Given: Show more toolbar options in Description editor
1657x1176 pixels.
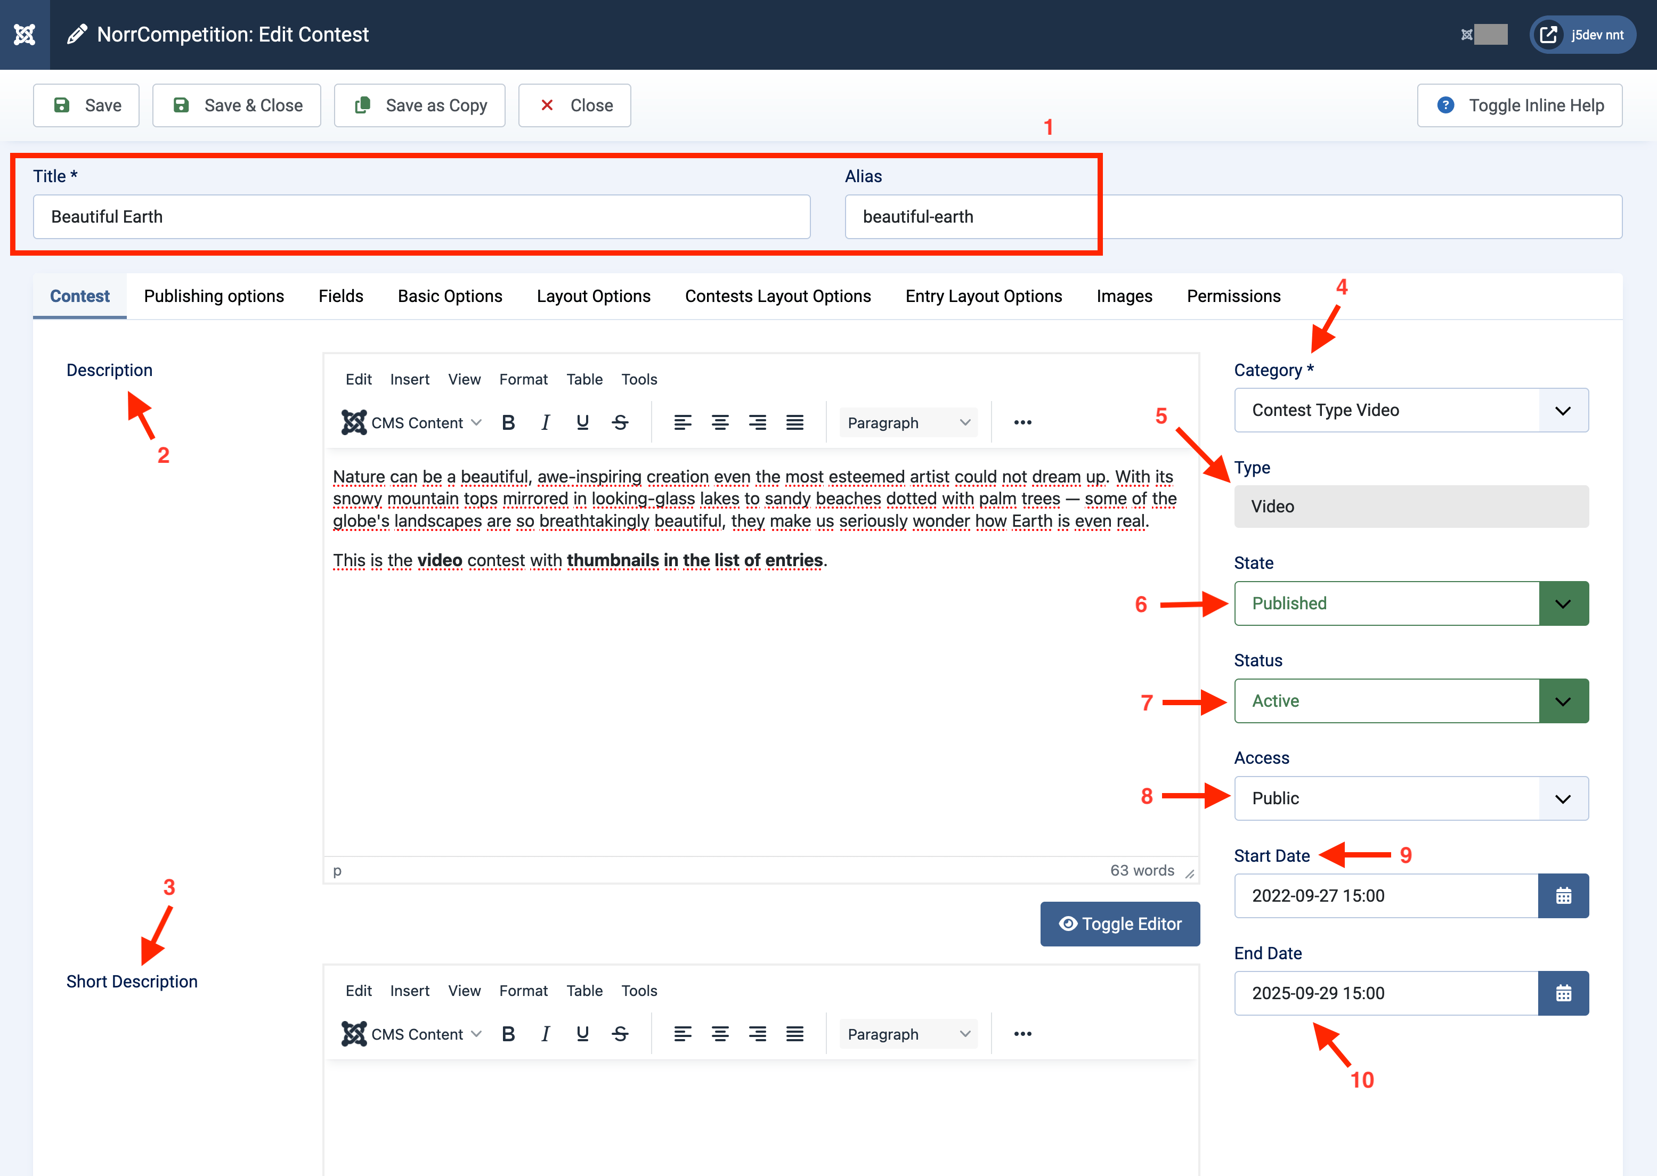Looking at the screenshot, I should pos(1022,423).
